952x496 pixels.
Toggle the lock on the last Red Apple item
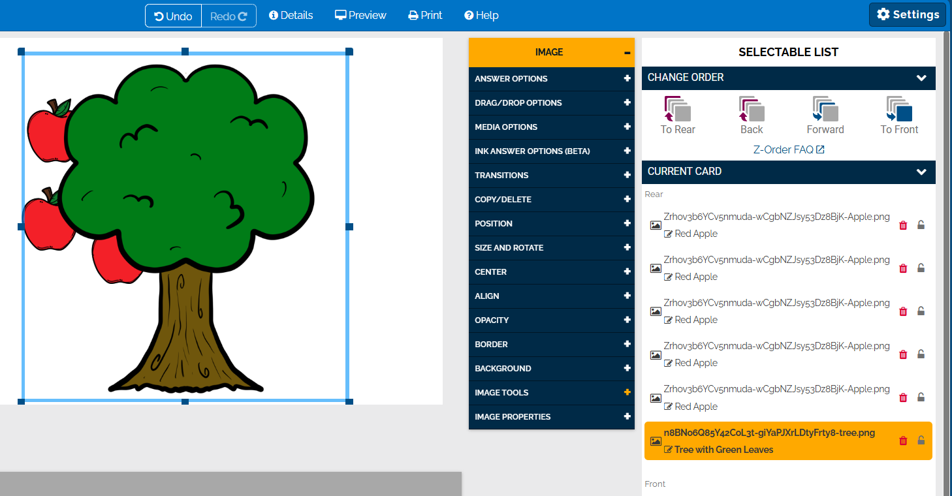(921, 397)
